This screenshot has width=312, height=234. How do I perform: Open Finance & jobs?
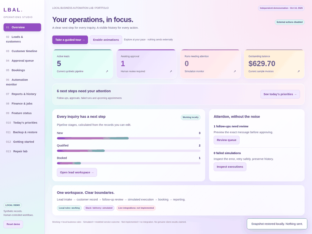(x=22, y=104)
